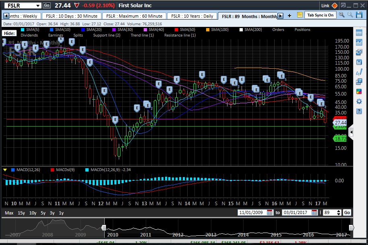
Task: Open the chart info windows icon
Action: (x=359, y=82)
